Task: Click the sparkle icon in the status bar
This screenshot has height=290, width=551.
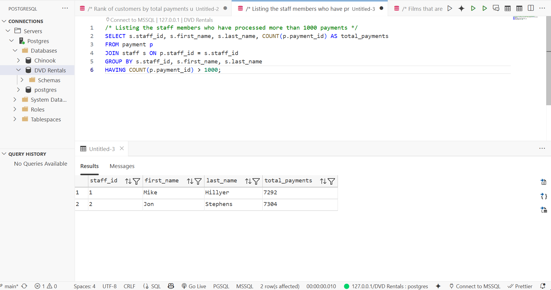Action: pyautogui.click(x=438, y=286)
